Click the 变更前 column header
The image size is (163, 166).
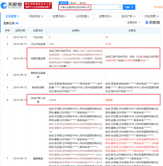point(76,31)
